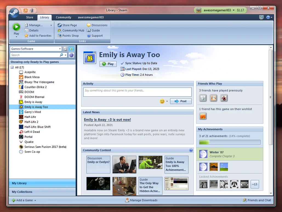
Task: Add game to Favorites star
Action: pos(26,36)
